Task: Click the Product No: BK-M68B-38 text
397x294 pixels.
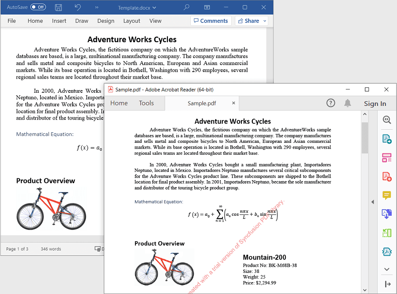Action: [x=270, y=265]
